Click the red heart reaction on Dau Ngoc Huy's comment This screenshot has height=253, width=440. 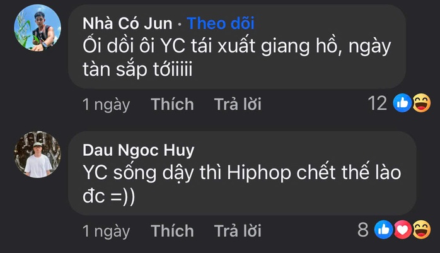(402, 230)
